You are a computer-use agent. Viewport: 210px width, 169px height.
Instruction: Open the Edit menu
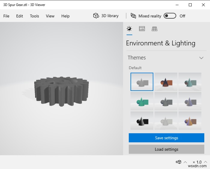(x=19, y=16)
